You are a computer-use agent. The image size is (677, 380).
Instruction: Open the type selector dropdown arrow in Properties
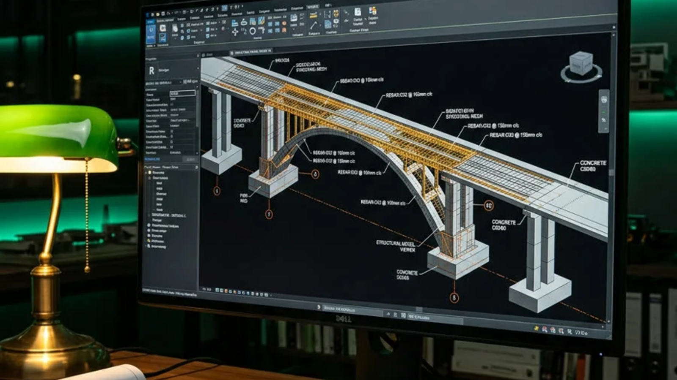198,68
